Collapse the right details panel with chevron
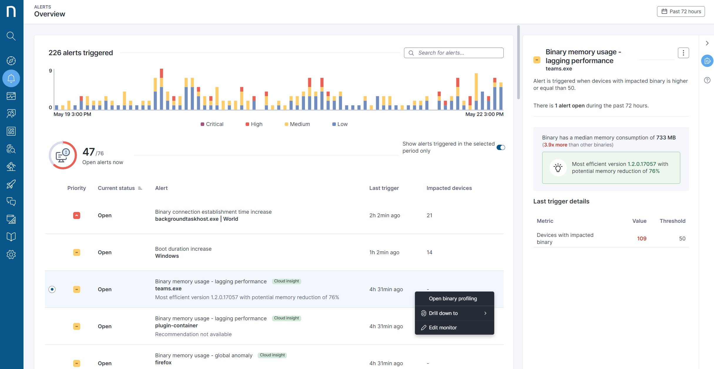The image size is (714, 369). point(707,43)
